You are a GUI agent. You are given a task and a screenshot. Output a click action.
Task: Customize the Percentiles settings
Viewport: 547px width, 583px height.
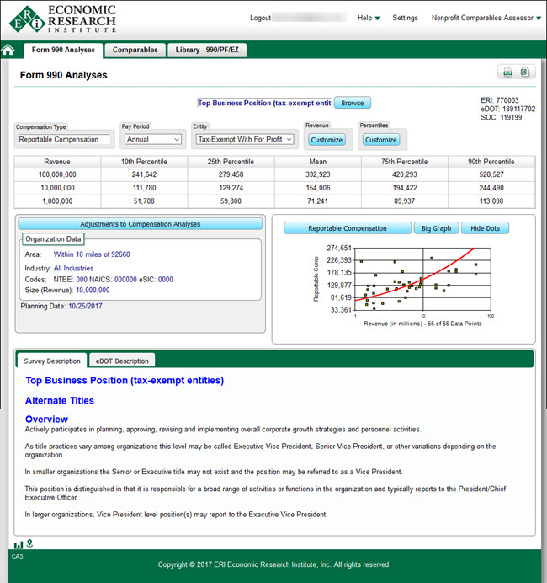click(380, 140)
